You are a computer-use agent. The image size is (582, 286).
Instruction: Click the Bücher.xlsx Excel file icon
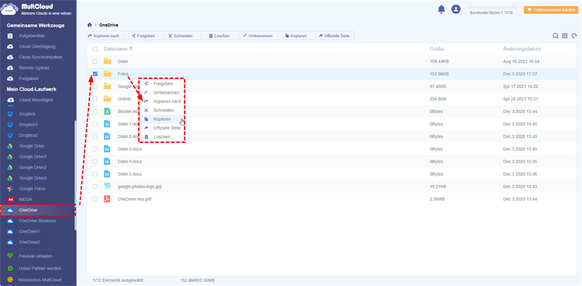[107, 111]
